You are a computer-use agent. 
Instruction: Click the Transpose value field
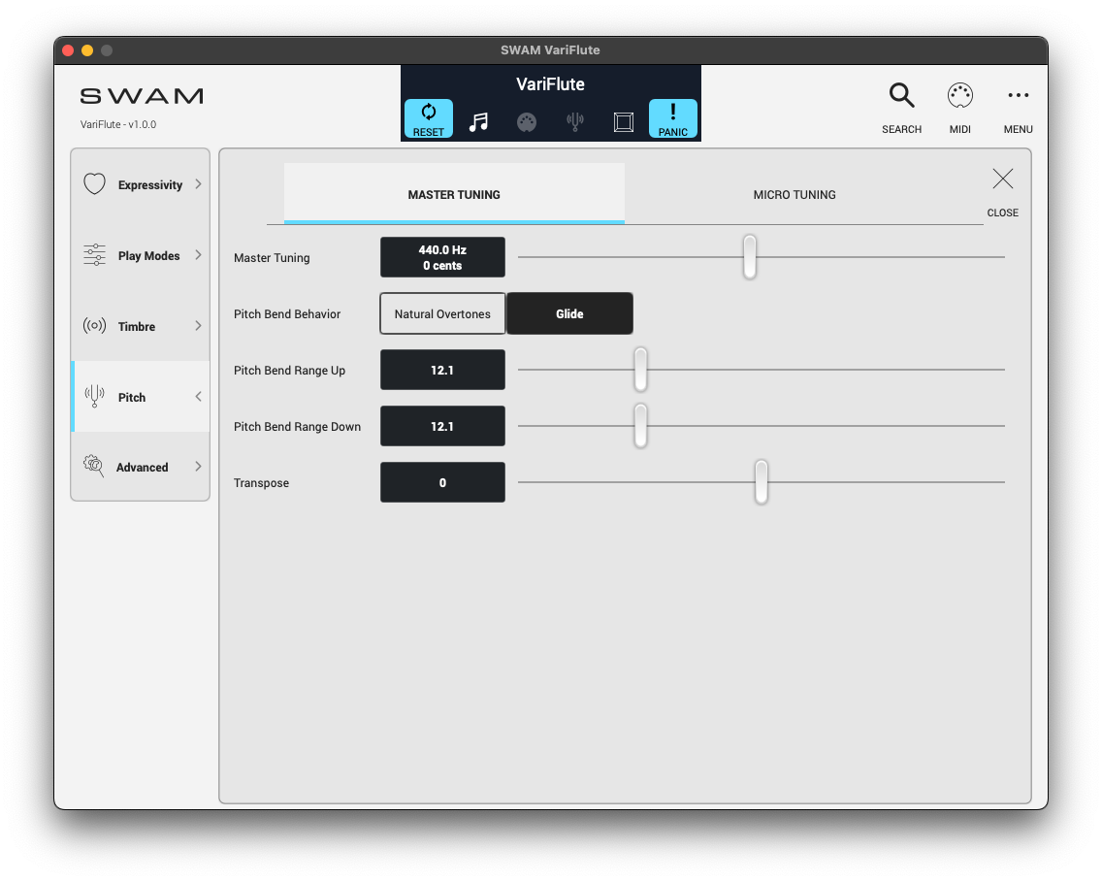point(442,482)
